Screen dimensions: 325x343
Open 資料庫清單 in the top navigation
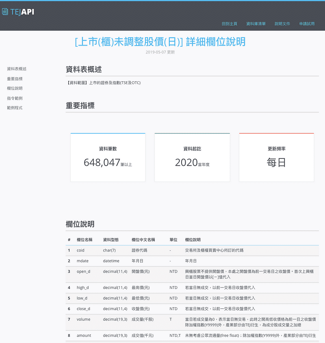coord(256,24)
